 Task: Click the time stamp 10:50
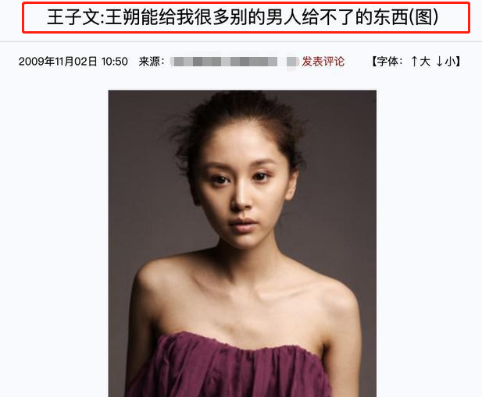click(x=114, y=62)
